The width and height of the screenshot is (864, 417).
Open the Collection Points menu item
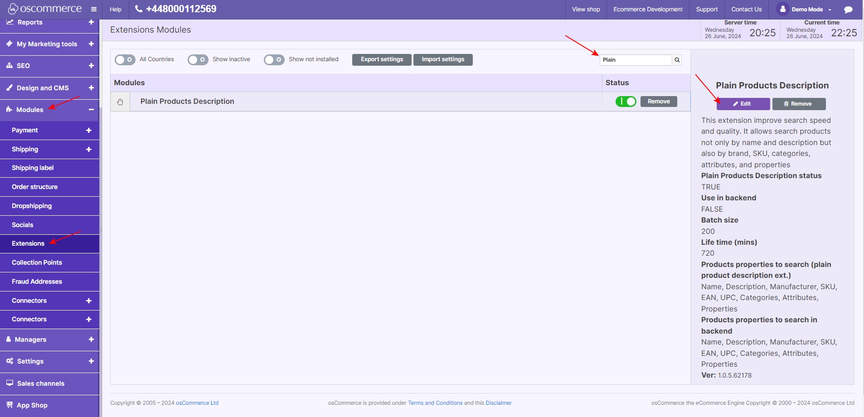pyautogui.click(x=49, y=262)
